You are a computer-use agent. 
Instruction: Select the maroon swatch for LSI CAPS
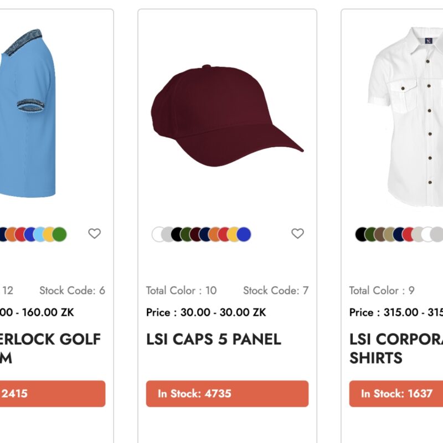pos(195,234)
